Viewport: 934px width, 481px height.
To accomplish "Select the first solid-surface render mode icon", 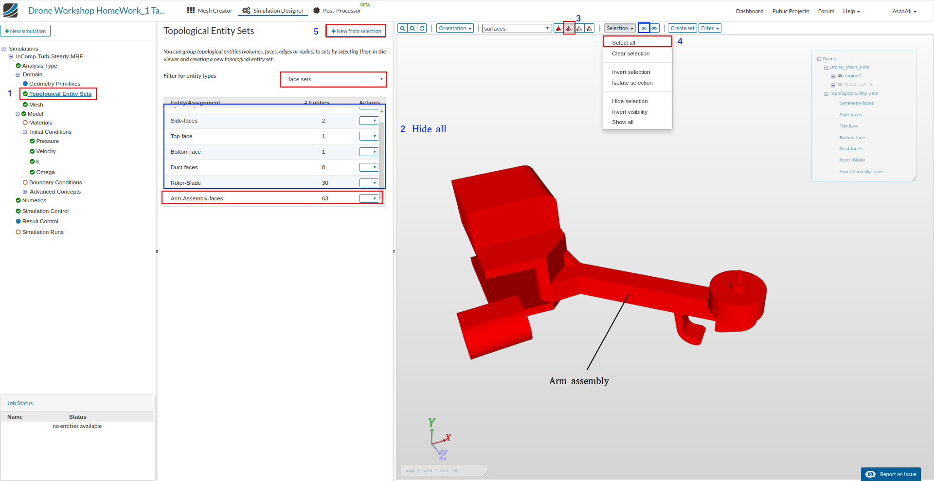I will tap(558, 28).
